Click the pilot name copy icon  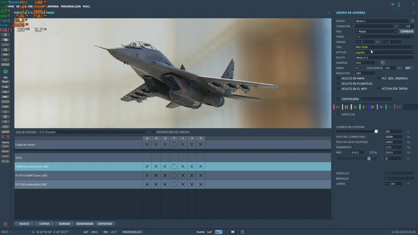coord(383,63)
